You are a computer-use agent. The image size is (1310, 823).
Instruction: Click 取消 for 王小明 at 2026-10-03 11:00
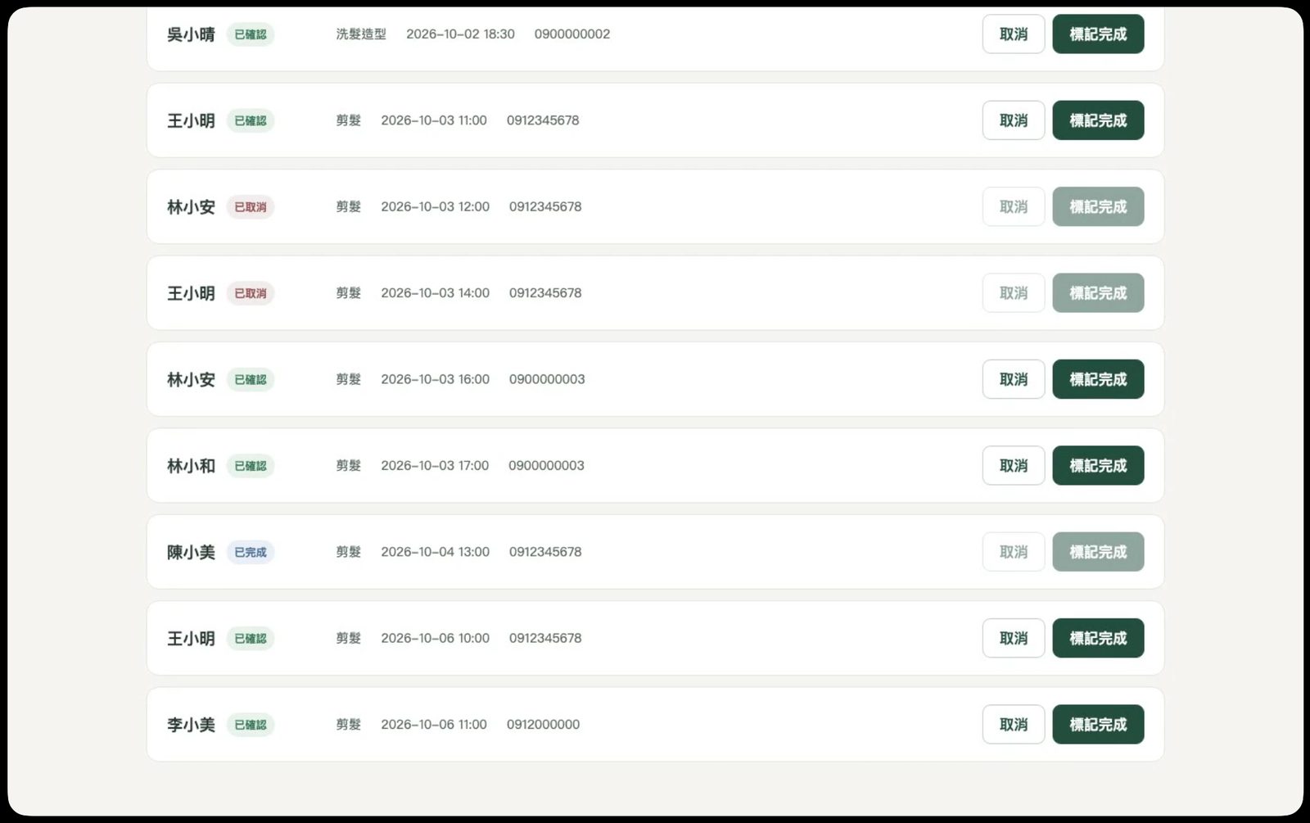[1013, 120]
